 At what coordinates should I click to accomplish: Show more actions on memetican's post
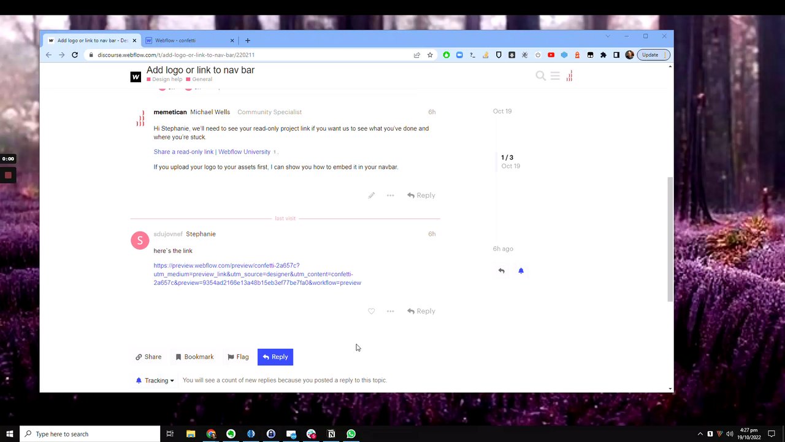[390, 195]
